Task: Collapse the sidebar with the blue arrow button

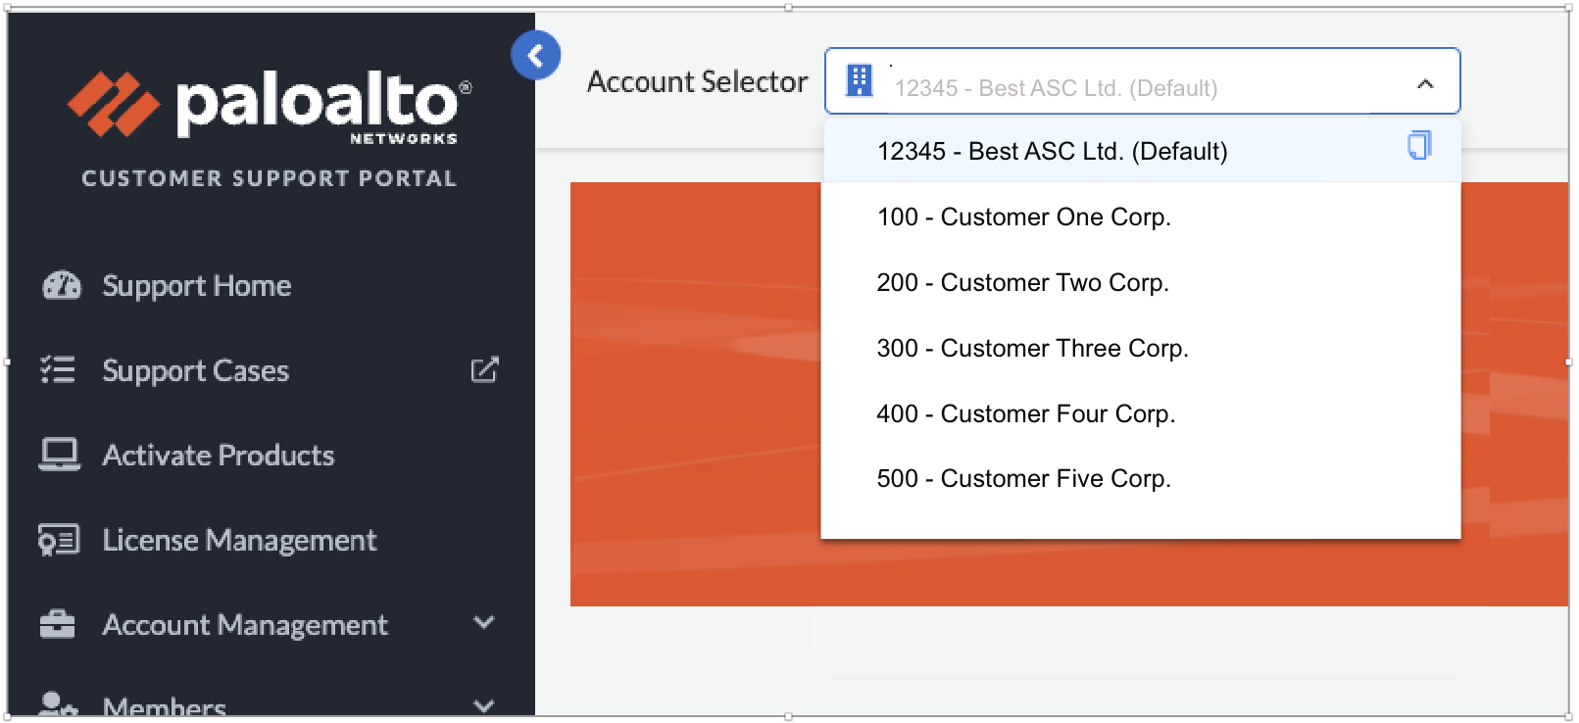Action: point(535,56)
